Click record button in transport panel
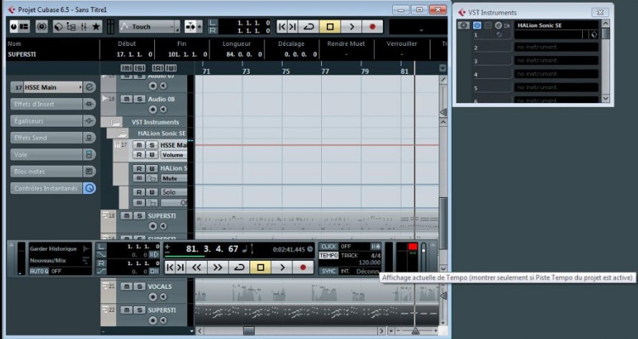This screenshot has width=638, height=339. click(x=303, y=267)
